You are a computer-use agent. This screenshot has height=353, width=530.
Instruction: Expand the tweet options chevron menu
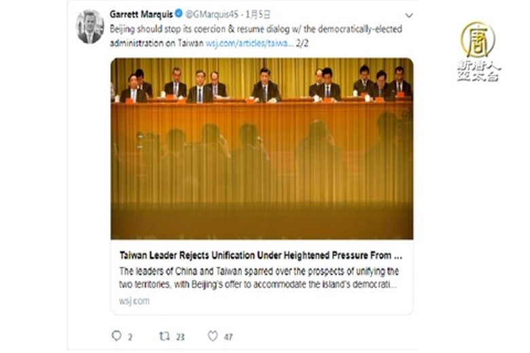click(408, 15)
